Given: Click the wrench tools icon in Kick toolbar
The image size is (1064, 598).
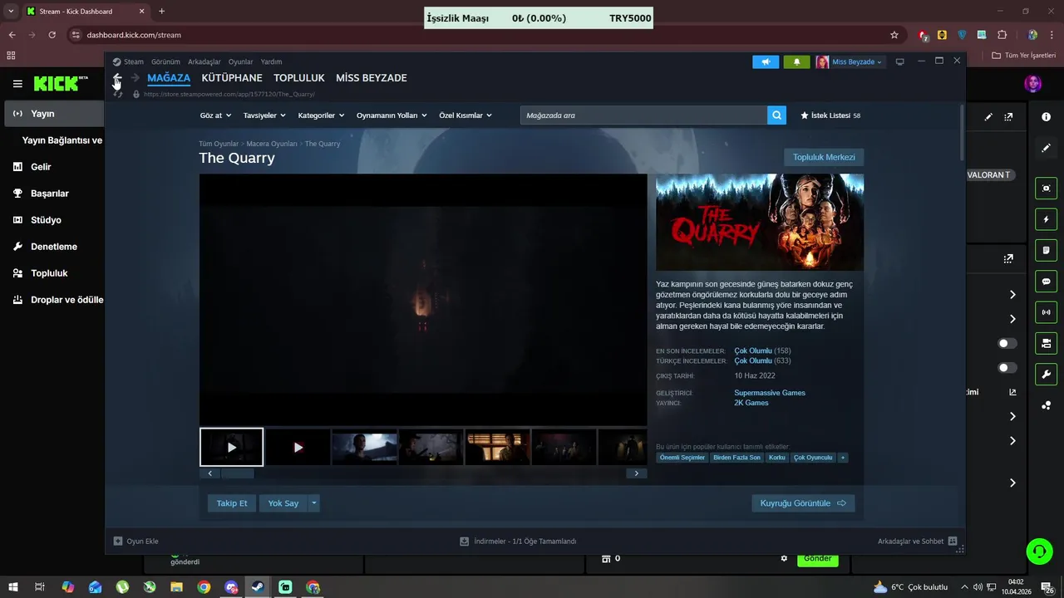Looking at the screenshot, I should (x=1047, y=374).
